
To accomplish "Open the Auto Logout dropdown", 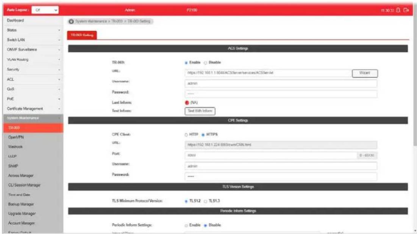I will point(45,10).
